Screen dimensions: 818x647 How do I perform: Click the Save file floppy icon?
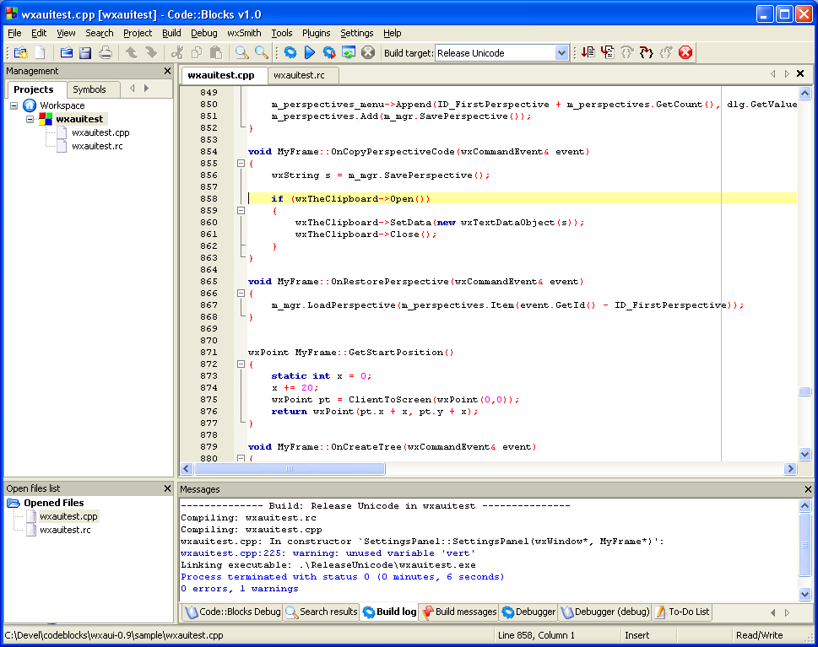coord(85,53)
